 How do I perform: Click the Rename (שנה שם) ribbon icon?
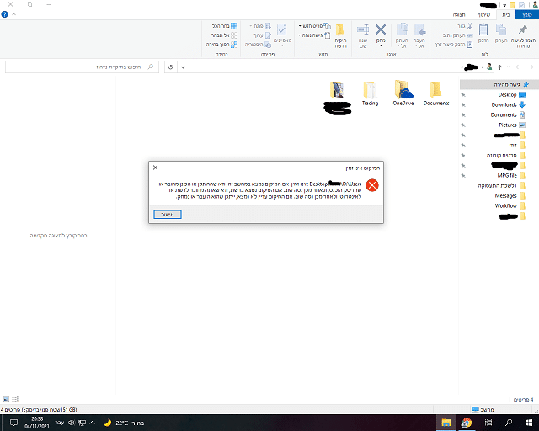363,30
